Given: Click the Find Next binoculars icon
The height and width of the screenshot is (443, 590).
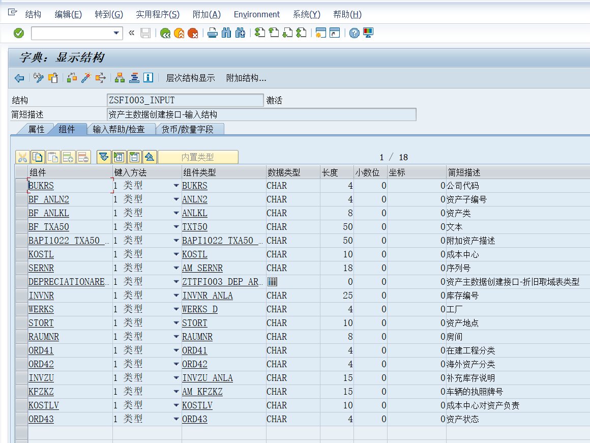Looking at the screenshot, I should [240, 33].
